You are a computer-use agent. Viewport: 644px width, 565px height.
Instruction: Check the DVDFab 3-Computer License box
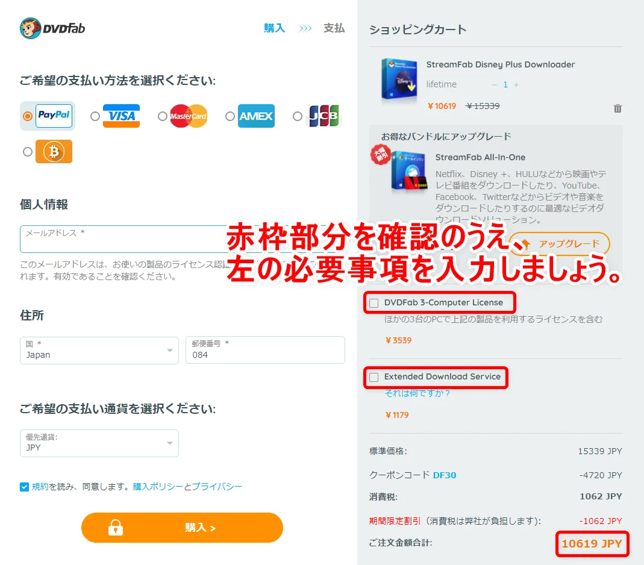pos(374,303)
